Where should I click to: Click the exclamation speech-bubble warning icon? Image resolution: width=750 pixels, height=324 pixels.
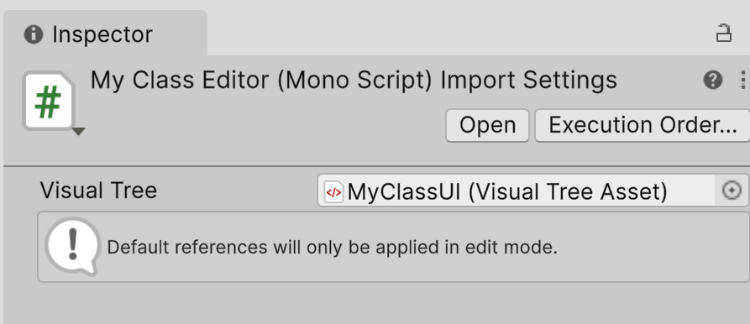[73, 246]
